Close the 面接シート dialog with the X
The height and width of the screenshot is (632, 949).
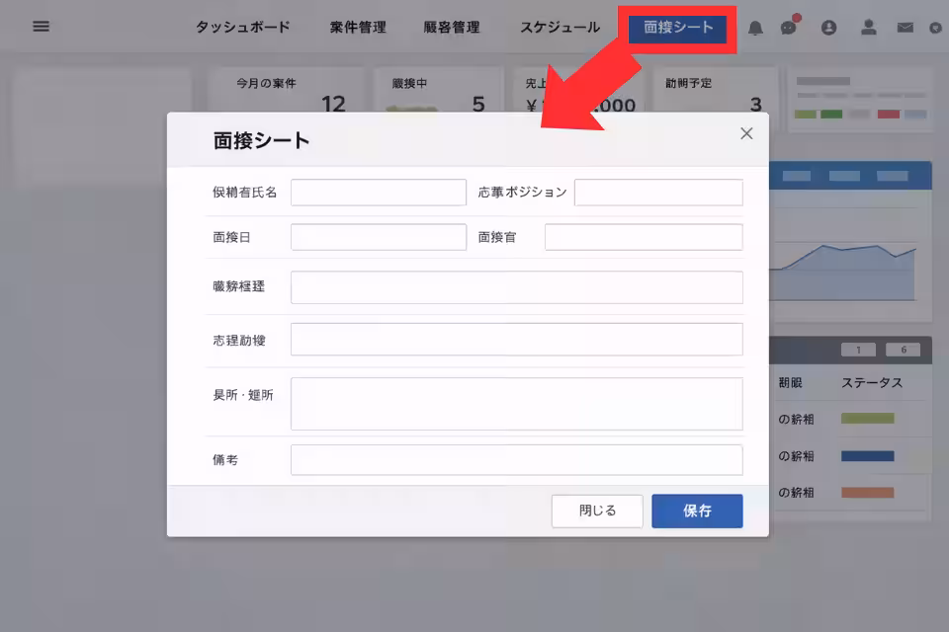click(746, 133)
